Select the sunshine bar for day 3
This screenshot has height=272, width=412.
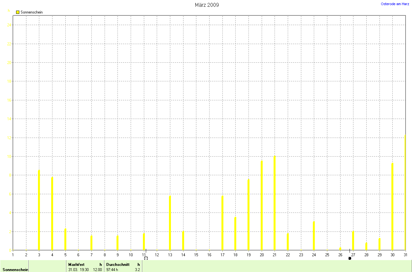pos(39,210)
